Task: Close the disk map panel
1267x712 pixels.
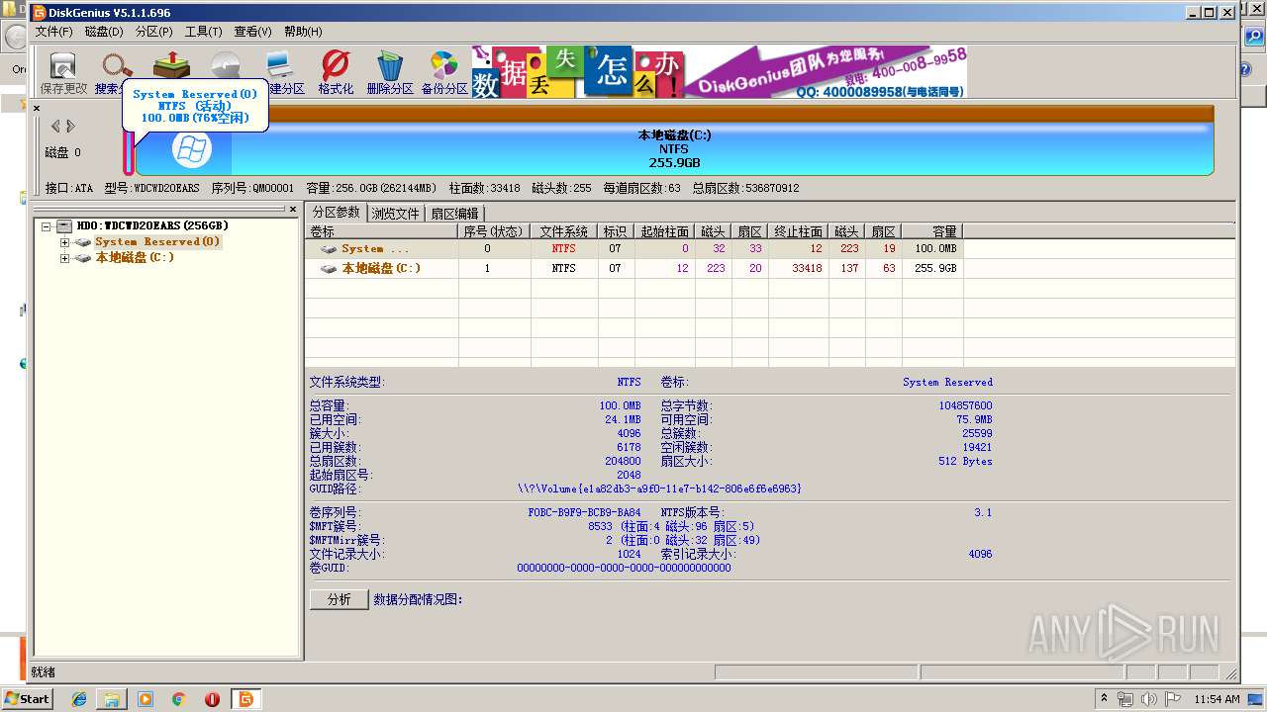Action: (x=37, y=108)
